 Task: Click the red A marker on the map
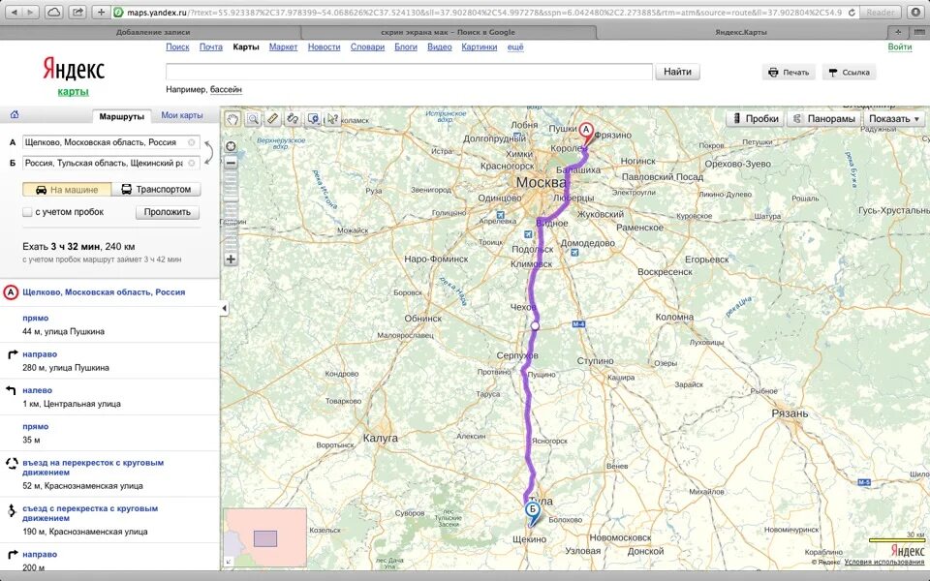[x=586, y=132]
